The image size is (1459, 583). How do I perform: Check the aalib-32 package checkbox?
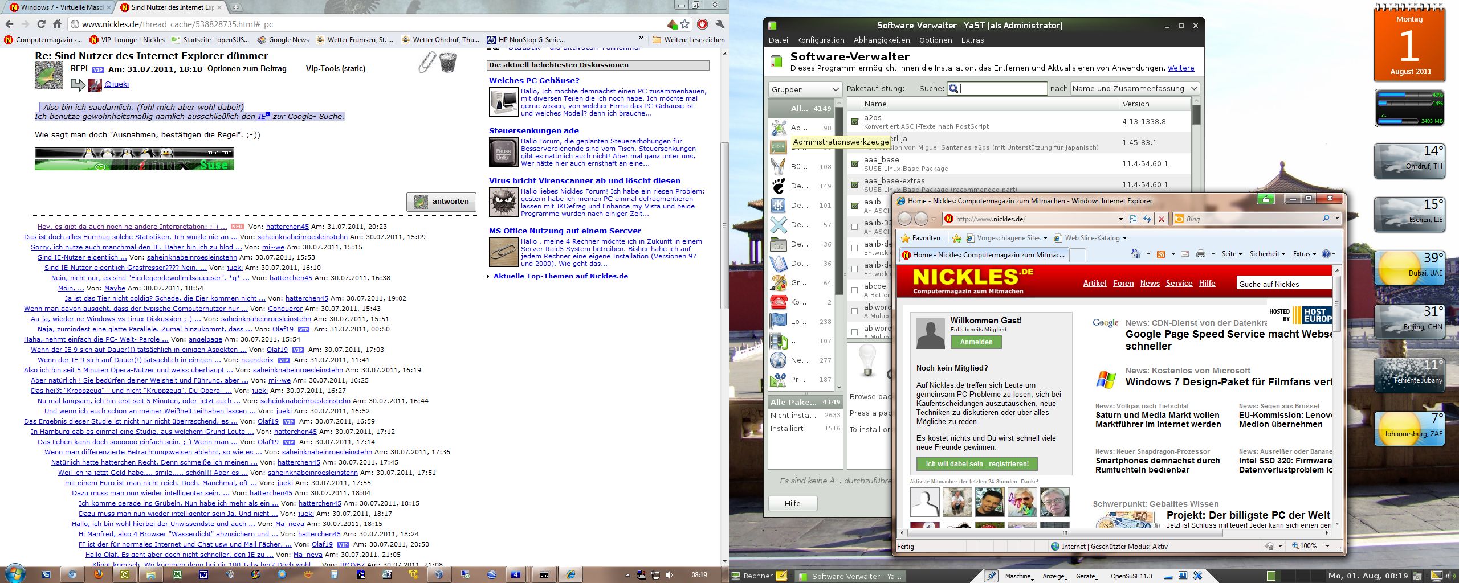pos(855,227)
